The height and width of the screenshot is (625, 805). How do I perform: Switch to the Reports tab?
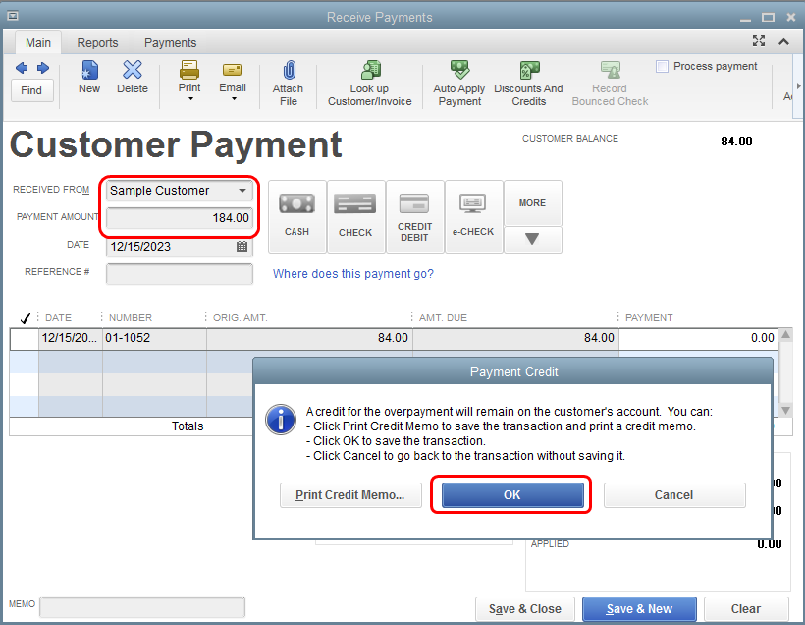pyautogui.click(x=97, y=42)
